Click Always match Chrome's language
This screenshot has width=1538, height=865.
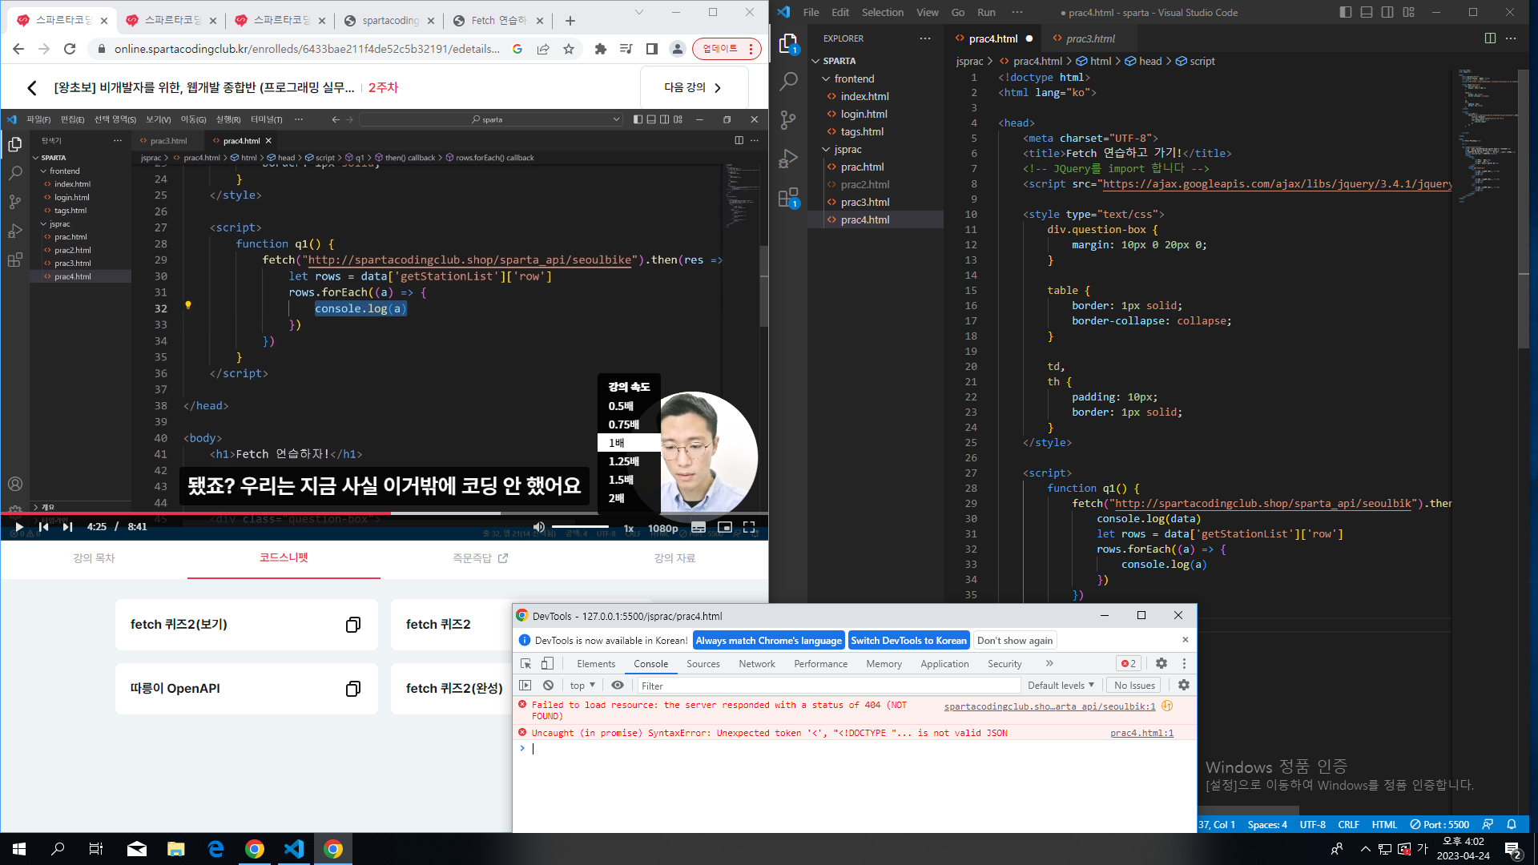pyautogui.click(x=768, y=641)
